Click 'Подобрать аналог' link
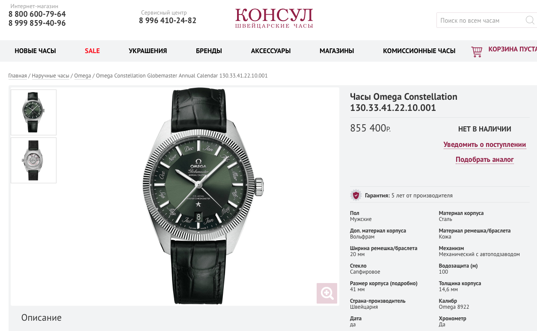This screenshot has width=537, height=331. click(x=485, y=160)
